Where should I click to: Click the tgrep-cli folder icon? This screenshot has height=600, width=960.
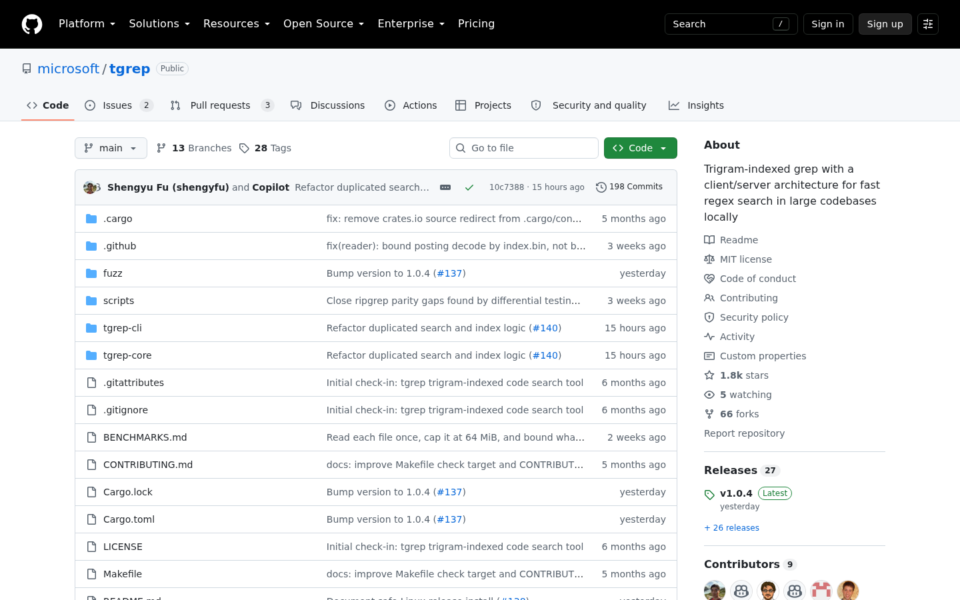91,328
